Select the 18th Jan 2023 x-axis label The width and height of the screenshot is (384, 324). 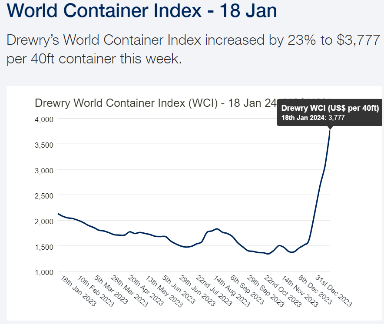(x=78, y=291)
